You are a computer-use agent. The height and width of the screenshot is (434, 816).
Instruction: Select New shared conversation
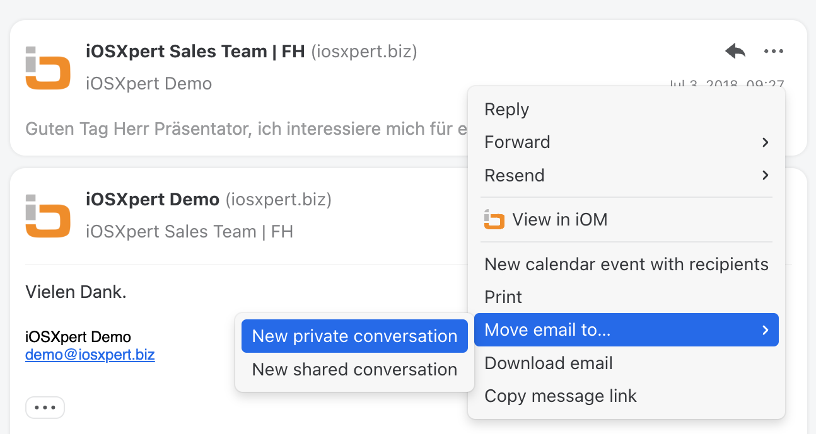[x=354, y=369]
